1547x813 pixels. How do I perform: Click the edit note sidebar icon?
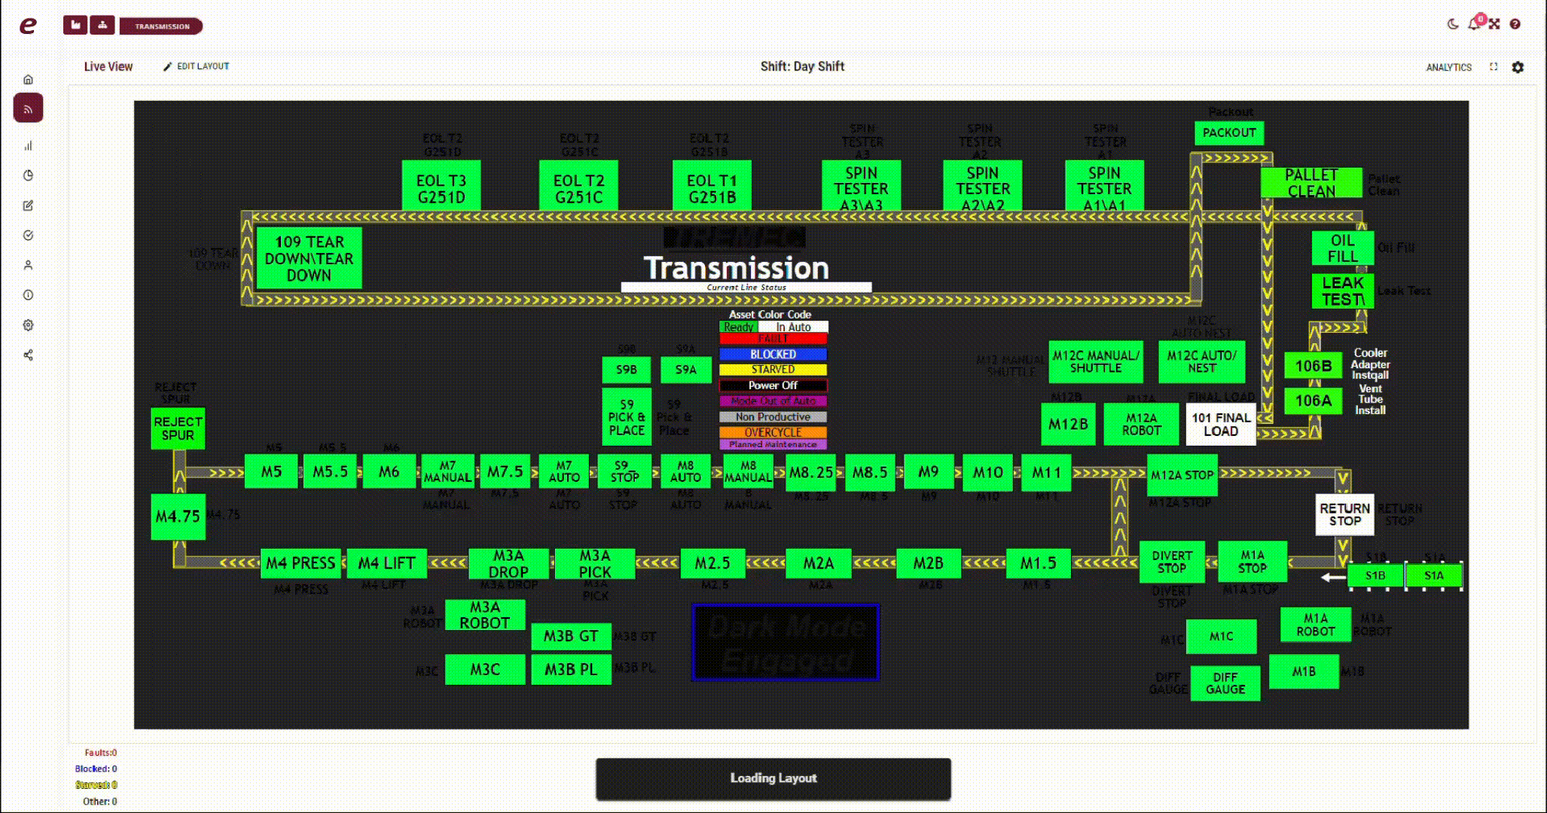click(x=28, y=206)
